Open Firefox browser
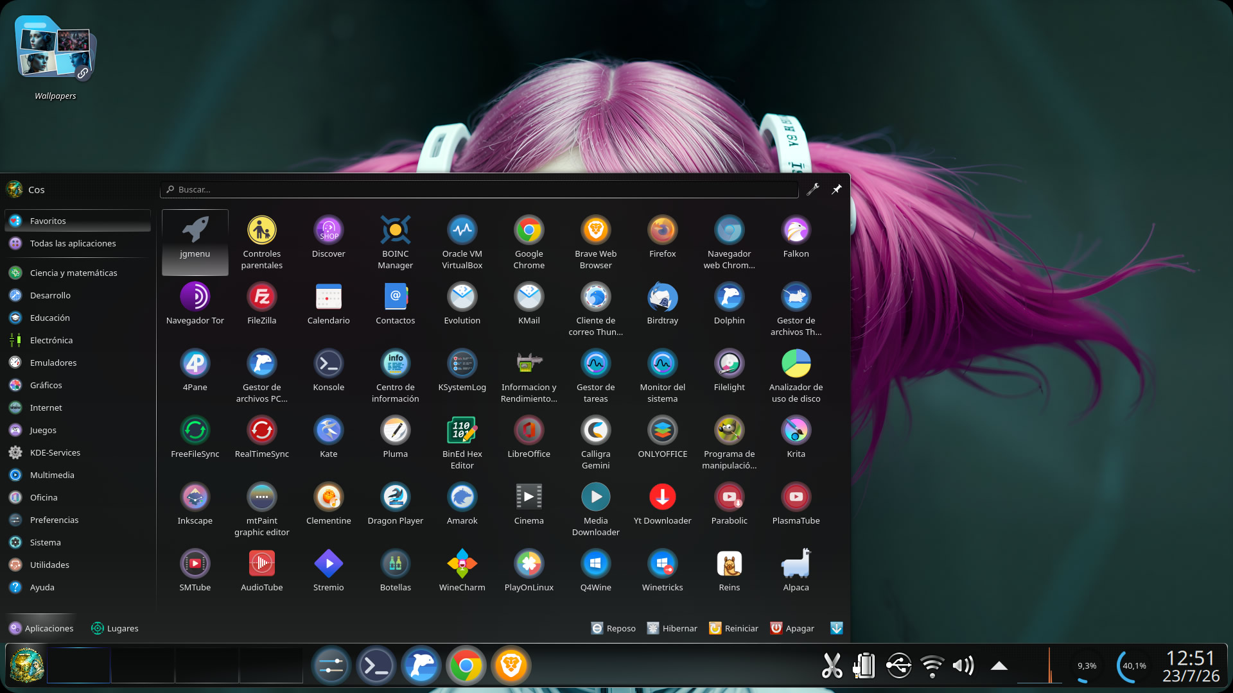 coord(663,236)
